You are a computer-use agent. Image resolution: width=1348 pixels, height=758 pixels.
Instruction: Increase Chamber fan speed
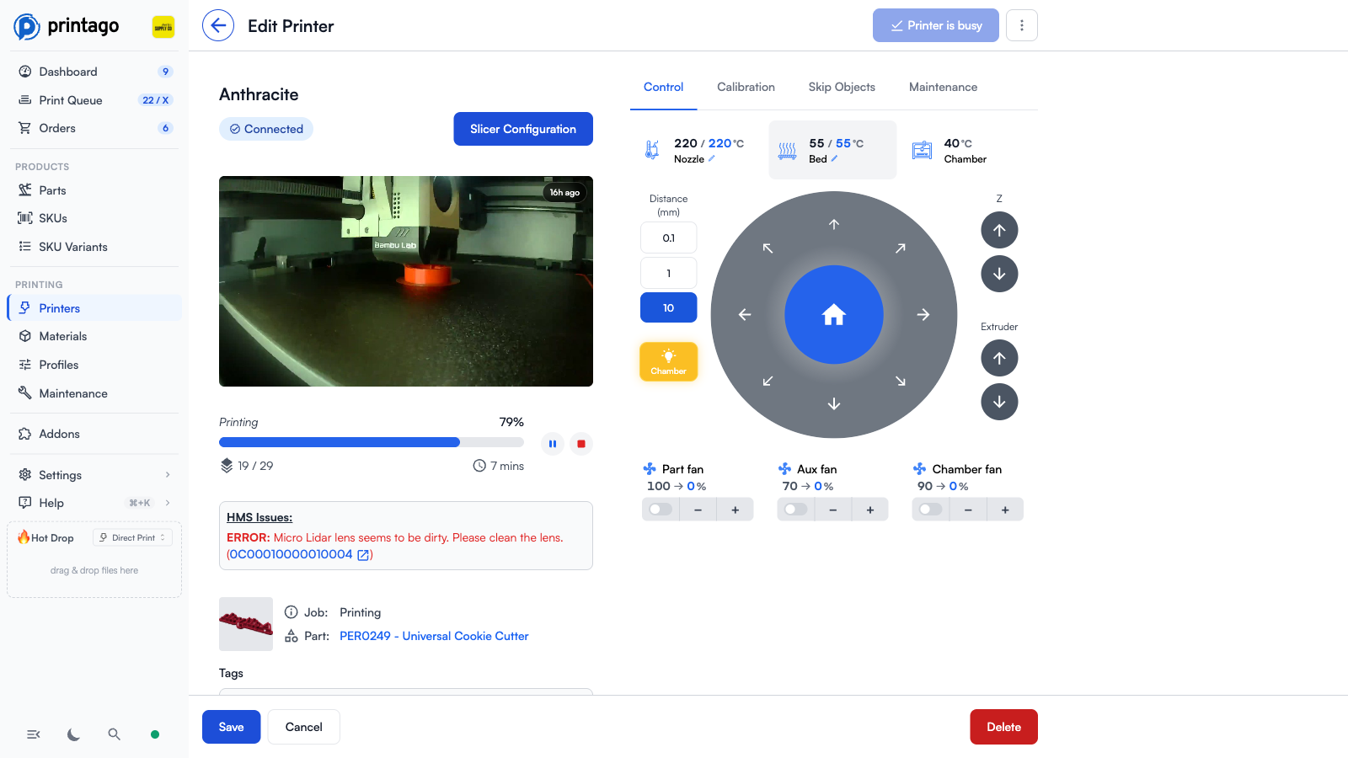[x=1004, y=510]
